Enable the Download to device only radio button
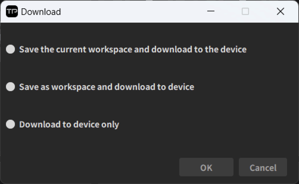This screenshot has height=184, width=299. coord(10,124)
